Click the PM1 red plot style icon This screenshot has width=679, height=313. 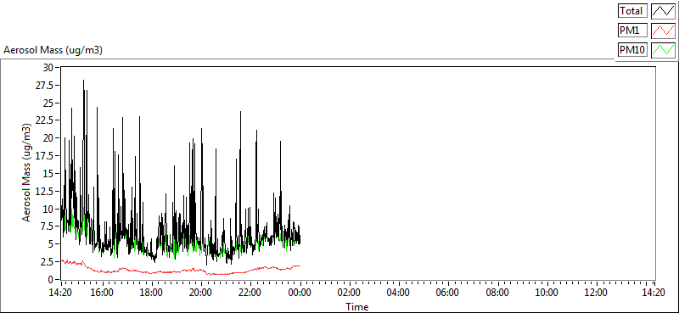663,31
